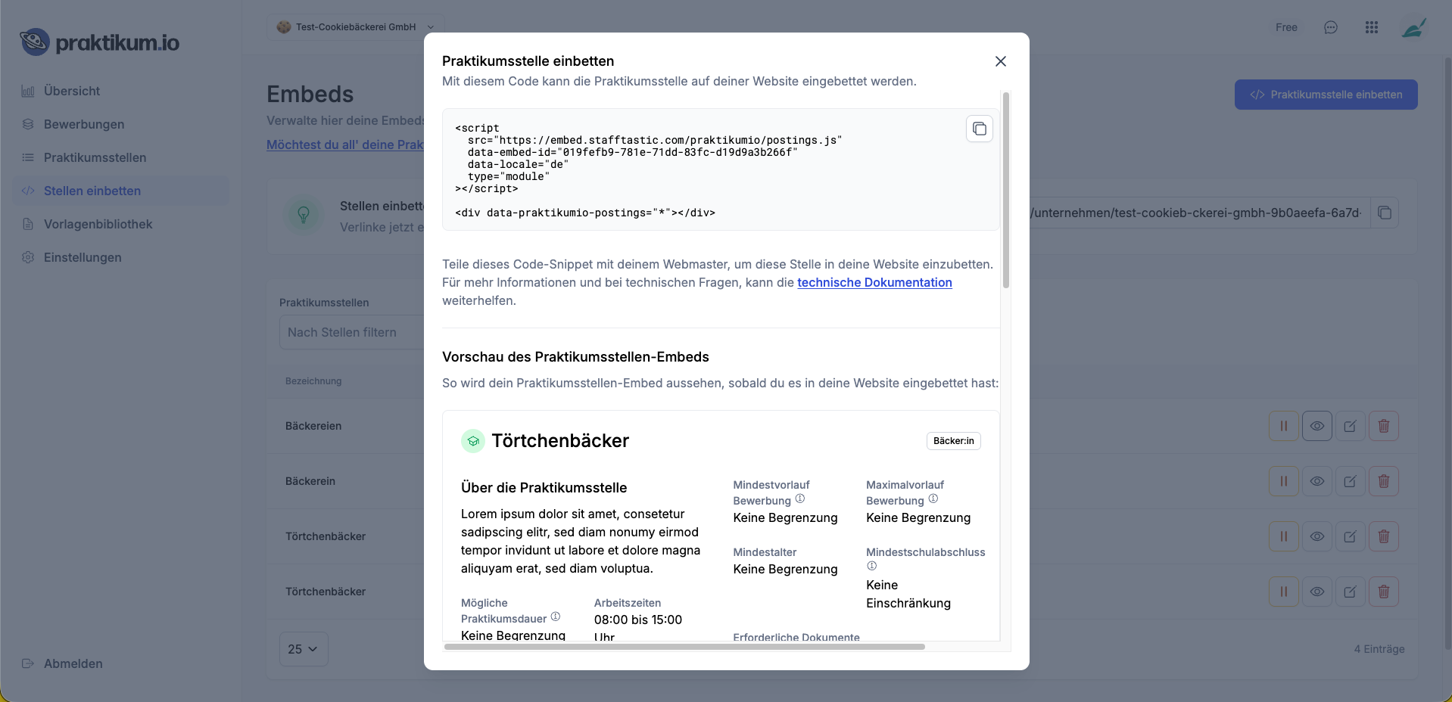Click the dialog's horizontal scrollbar
This screenshot has width=1452, height=702.
point(684,647)
